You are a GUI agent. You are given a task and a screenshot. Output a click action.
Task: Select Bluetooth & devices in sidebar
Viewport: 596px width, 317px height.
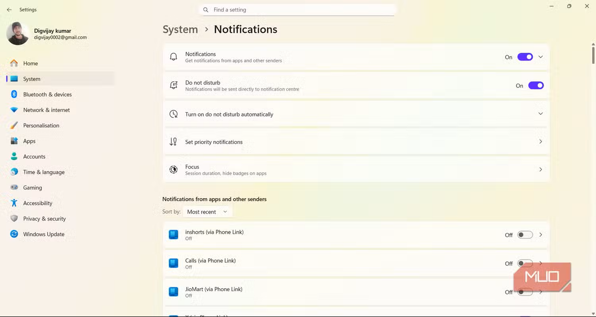click(60, 94)
